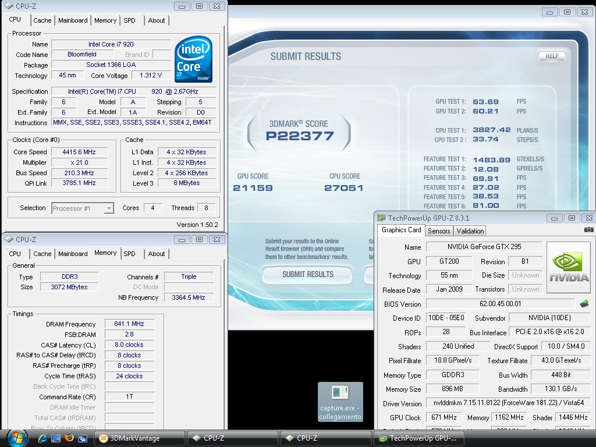Click the NVIDIA logo in GPU-Z

pos(569,268)
